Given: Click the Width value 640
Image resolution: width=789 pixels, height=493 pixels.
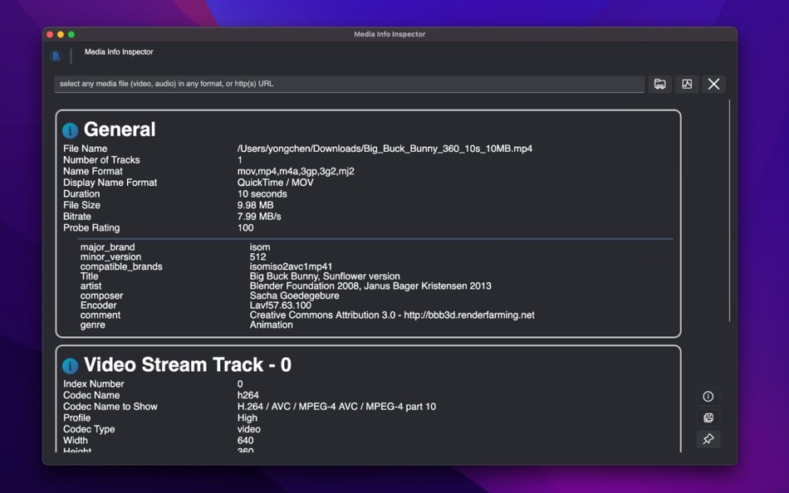Looking at the screenshot, I should (246, 441).
